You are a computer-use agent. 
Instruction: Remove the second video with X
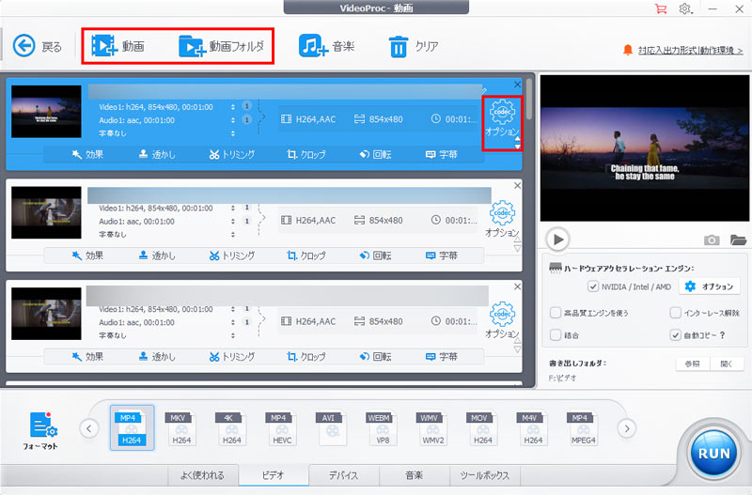click(517, 185)
